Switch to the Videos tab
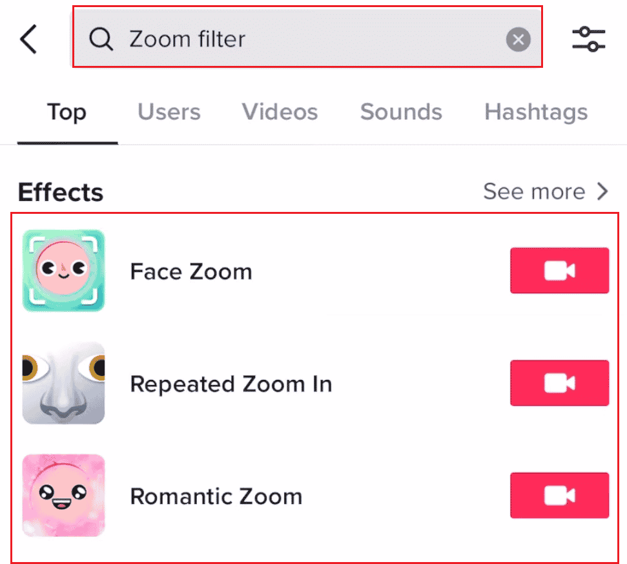 tap(280, 112)
